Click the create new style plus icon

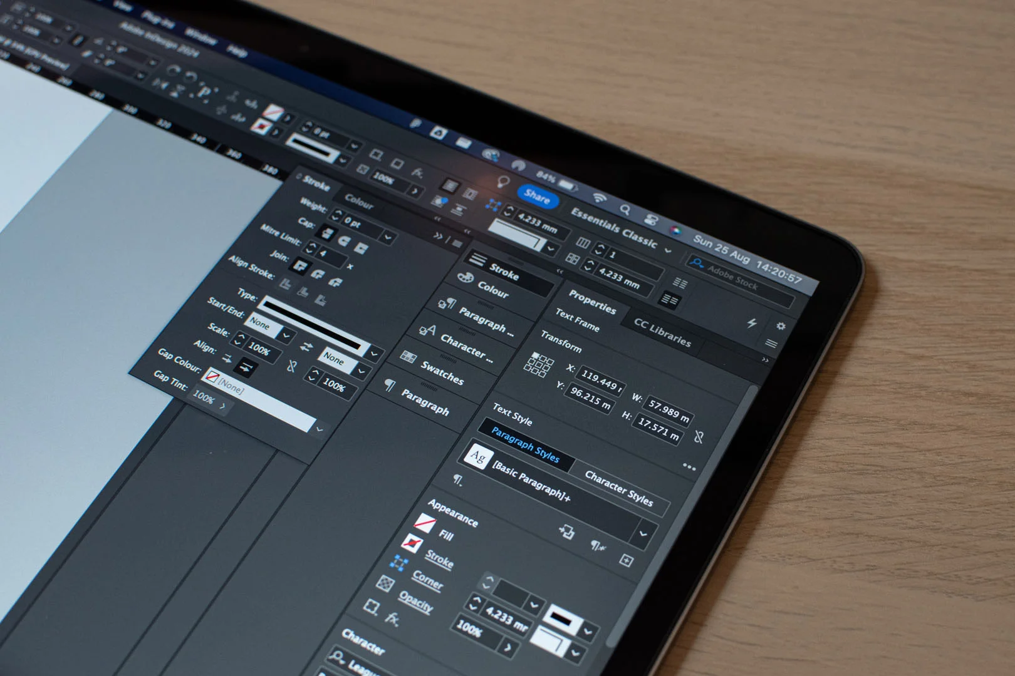tap(626, 560)
